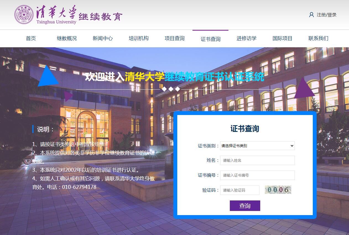Click the purple 查询 button

[x=245, y=206]
